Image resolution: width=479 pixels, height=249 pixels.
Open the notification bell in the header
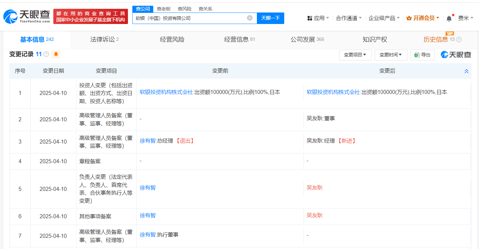coord(449,18)
